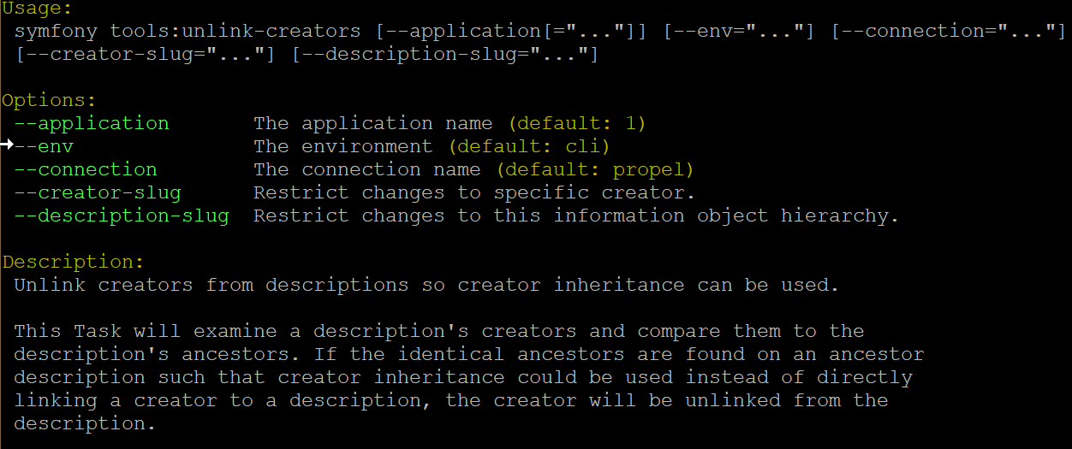
Task: Click the yellow 'Options:' heading
Action: point(49,100)
